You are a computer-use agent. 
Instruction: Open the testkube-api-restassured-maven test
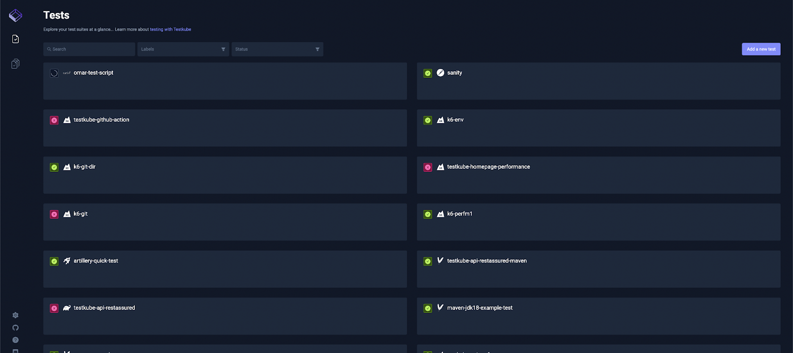tap(598, 269)
